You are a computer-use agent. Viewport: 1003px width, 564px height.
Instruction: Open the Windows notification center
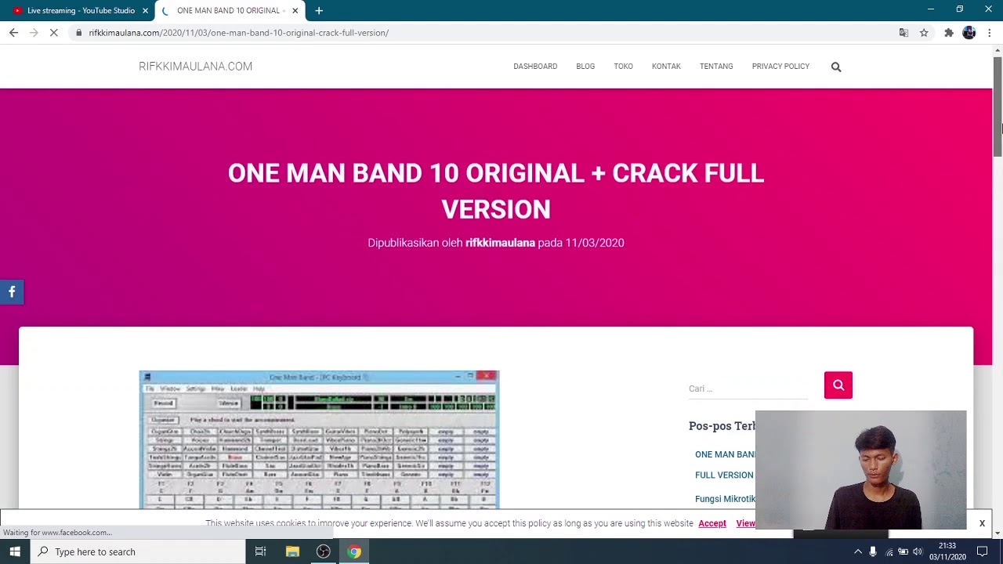tap(982, 551)
